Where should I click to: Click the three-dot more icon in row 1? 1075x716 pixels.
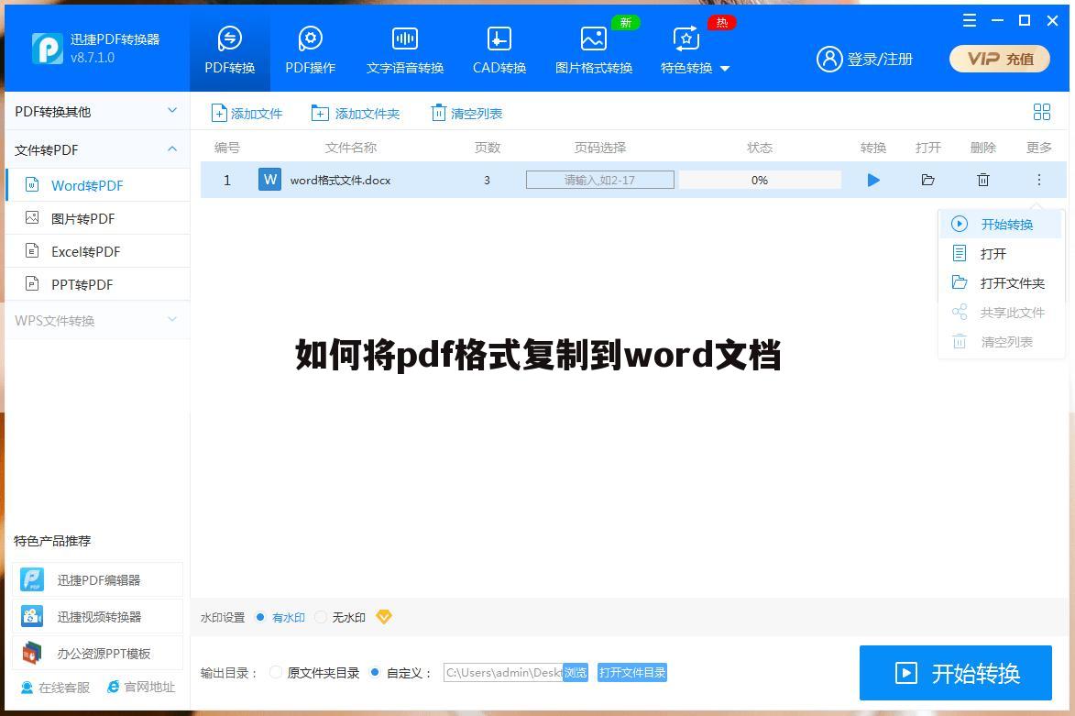tap(1038, 180)
